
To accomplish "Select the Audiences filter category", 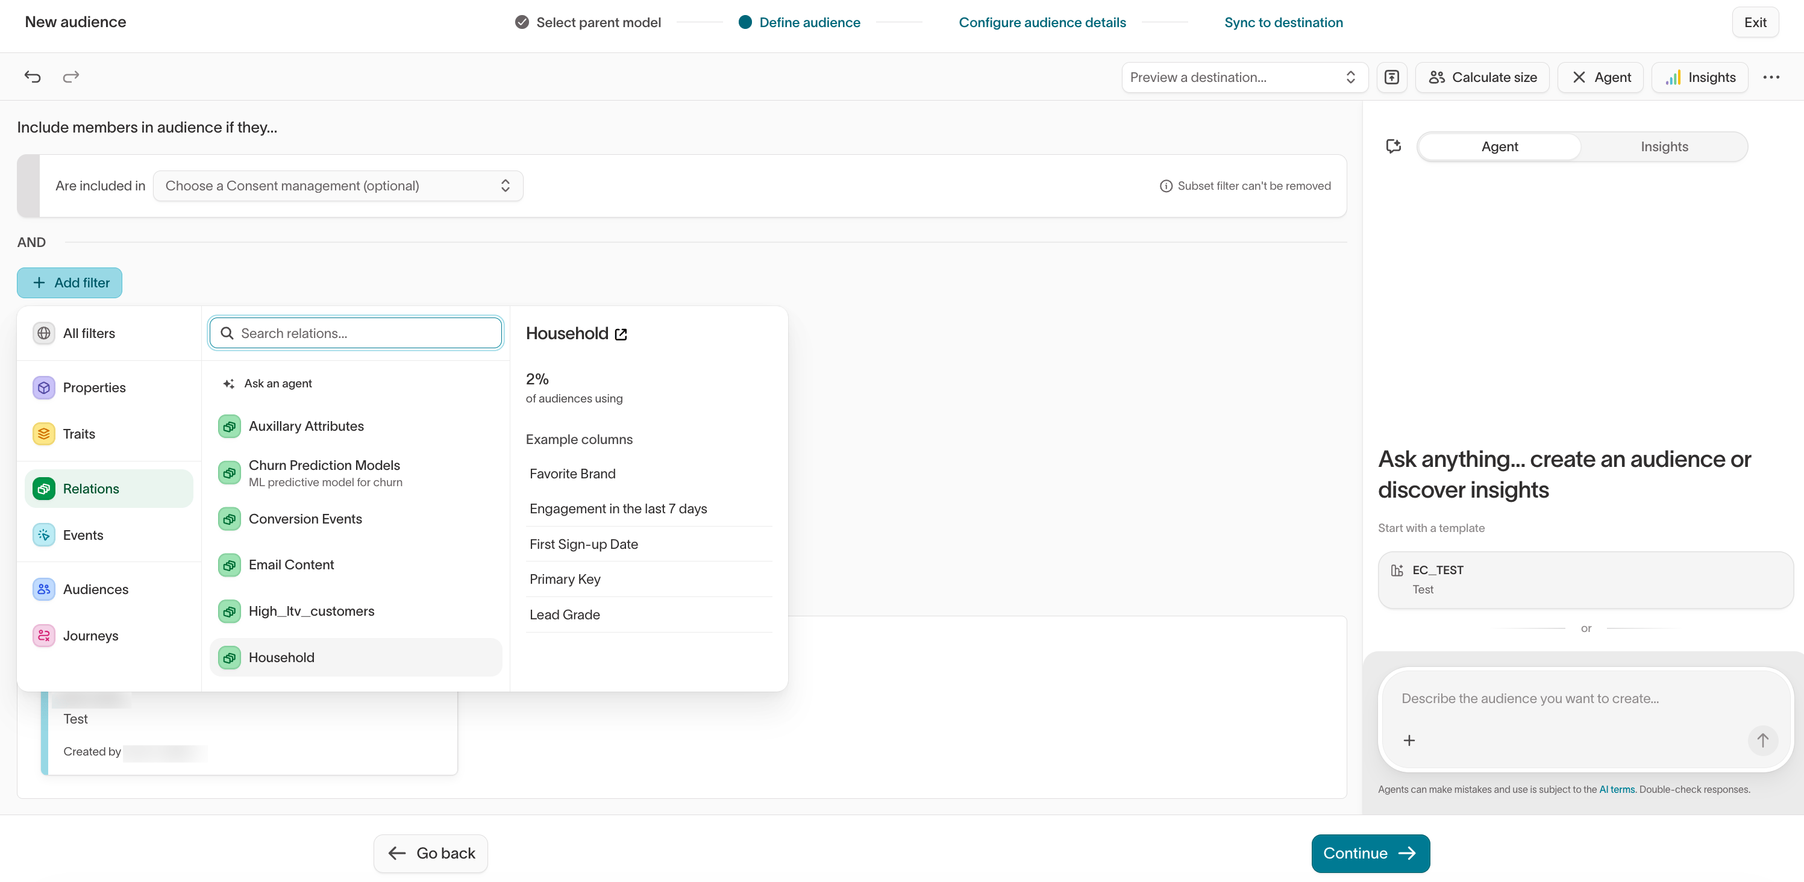I will [x=108, y=589].
